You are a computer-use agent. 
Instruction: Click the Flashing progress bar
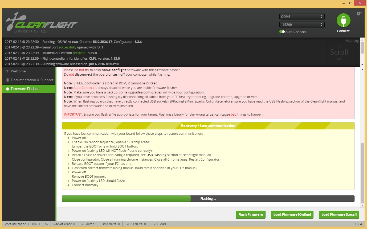tap(208, 199)
